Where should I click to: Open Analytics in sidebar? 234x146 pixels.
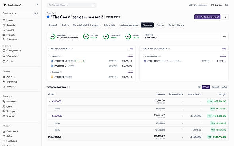(x=11, y=86)
